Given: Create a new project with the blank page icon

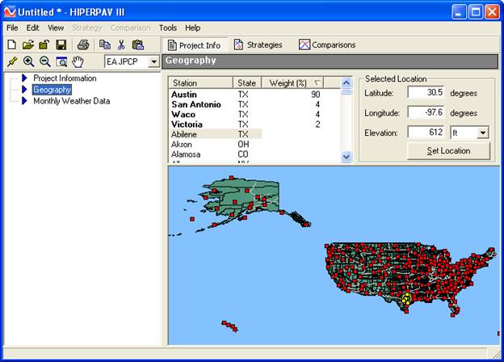Looking at the screenshot, I should 12,44.
